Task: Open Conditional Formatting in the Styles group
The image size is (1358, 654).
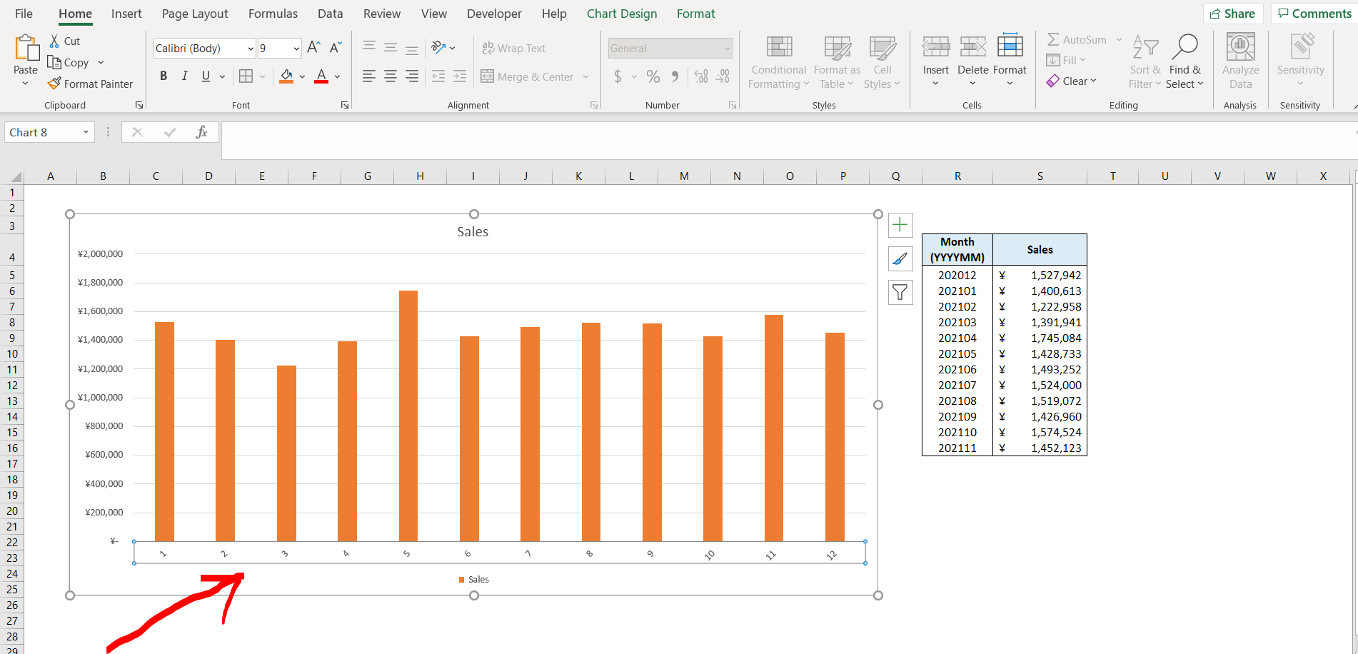Action: pos(778,62)
